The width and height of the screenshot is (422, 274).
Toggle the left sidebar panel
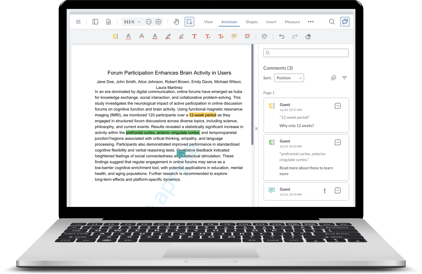tap(96, 22)
